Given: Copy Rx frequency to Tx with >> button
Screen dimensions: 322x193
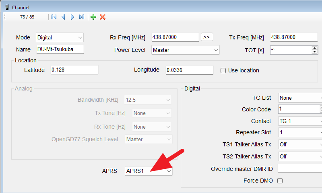Looking at the screenshot, I should click(x=206, y=37).
